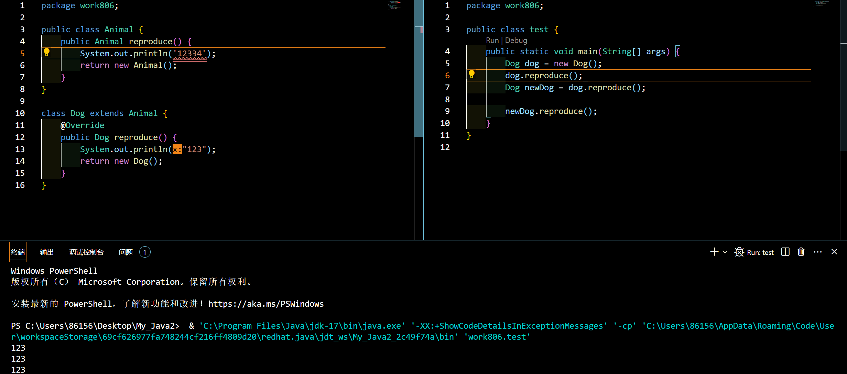Click the Debug code lens above main
847x374 pixels.
click(516, 41)
